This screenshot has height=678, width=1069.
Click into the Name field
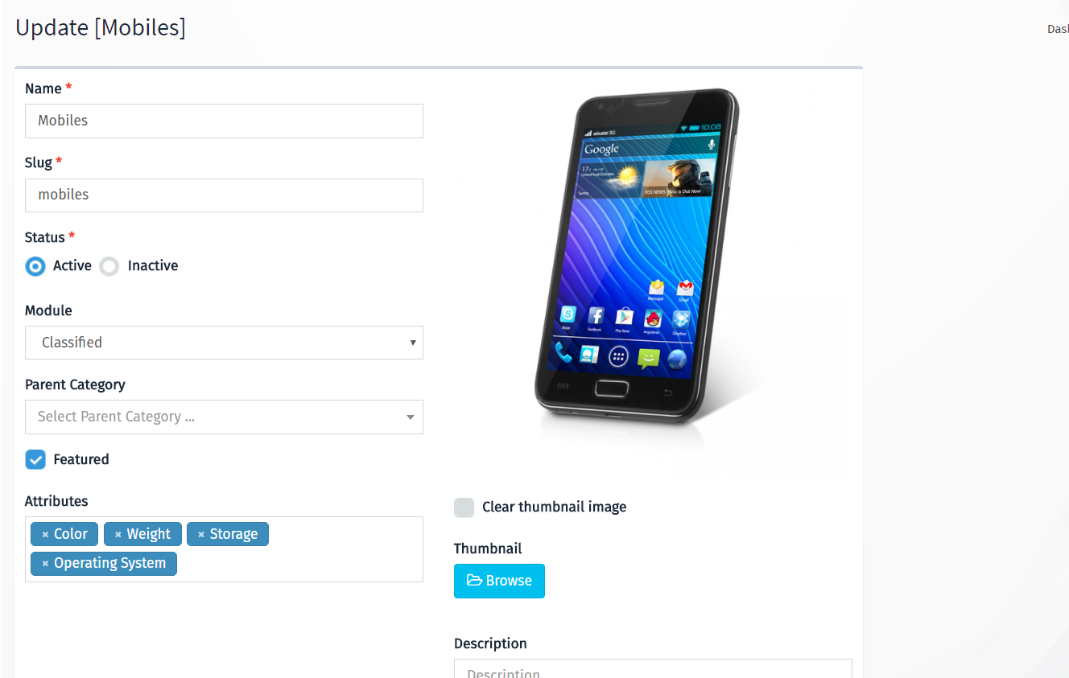224,121
